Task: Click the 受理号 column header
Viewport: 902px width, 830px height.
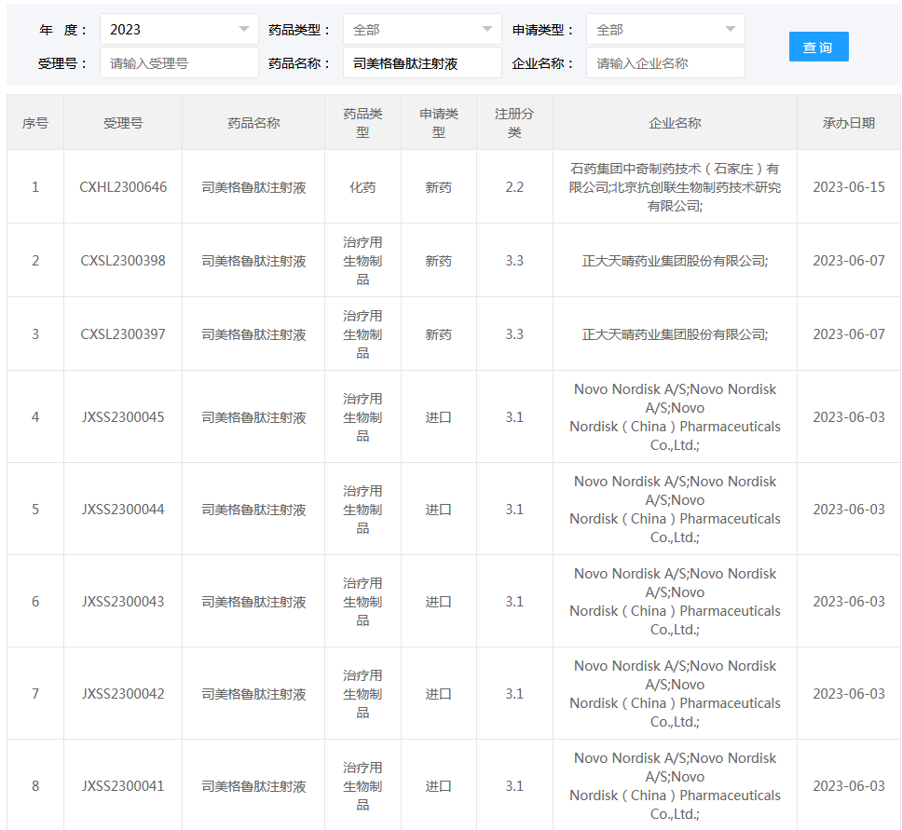Action: click(123, 123)
